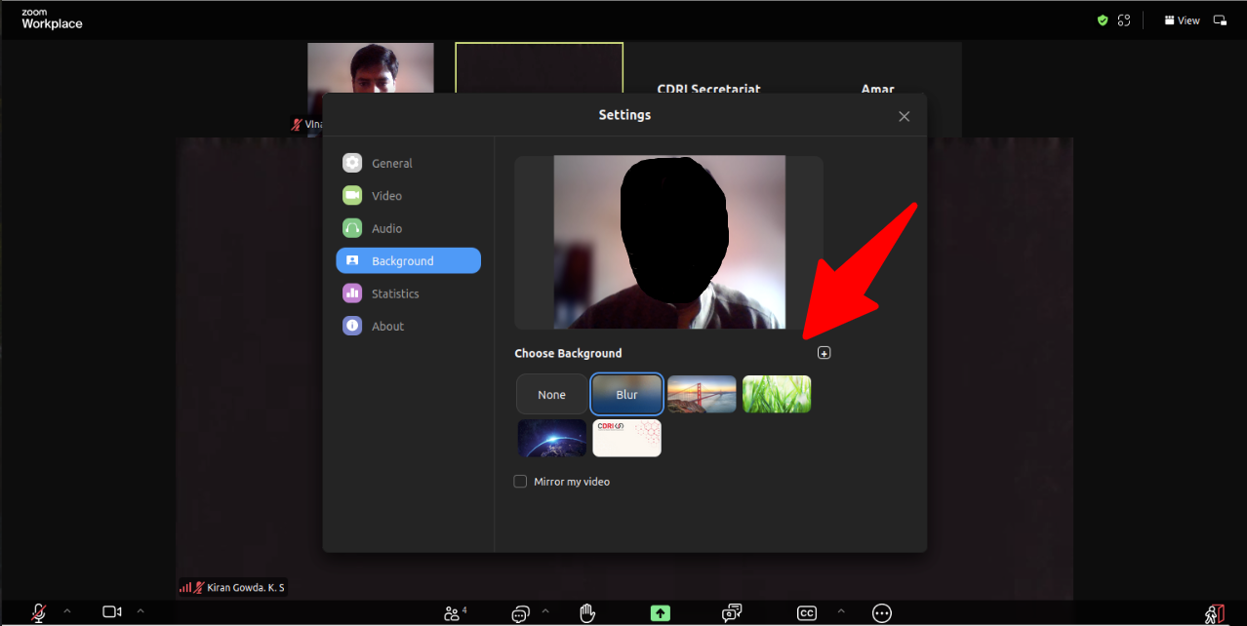The height and width of the screenshot is (626, 1247).
Task: Click the Raise Hand icon
Action: pos(587,612)
